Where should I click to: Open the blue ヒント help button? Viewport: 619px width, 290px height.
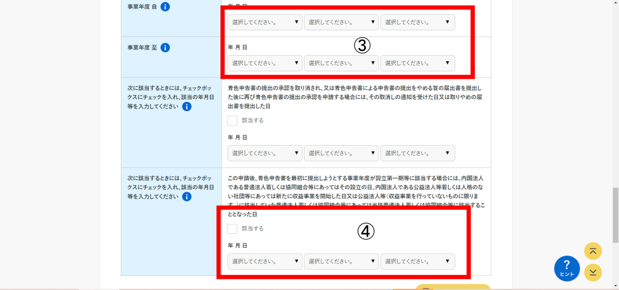[567, 268]
